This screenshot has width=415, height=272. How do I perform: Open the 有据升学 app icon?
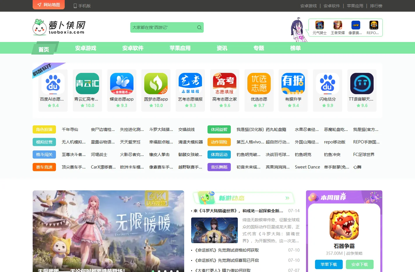tap(293, 83)
